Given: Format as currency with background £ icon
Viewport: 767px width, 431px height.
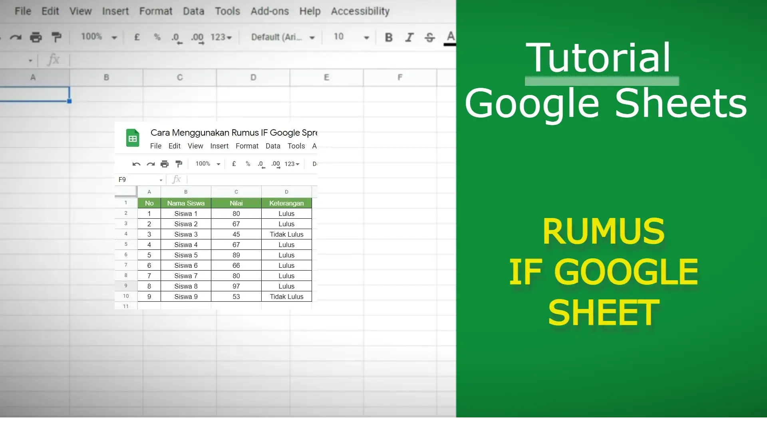Looking at the screenshot, I should [137, 37].
